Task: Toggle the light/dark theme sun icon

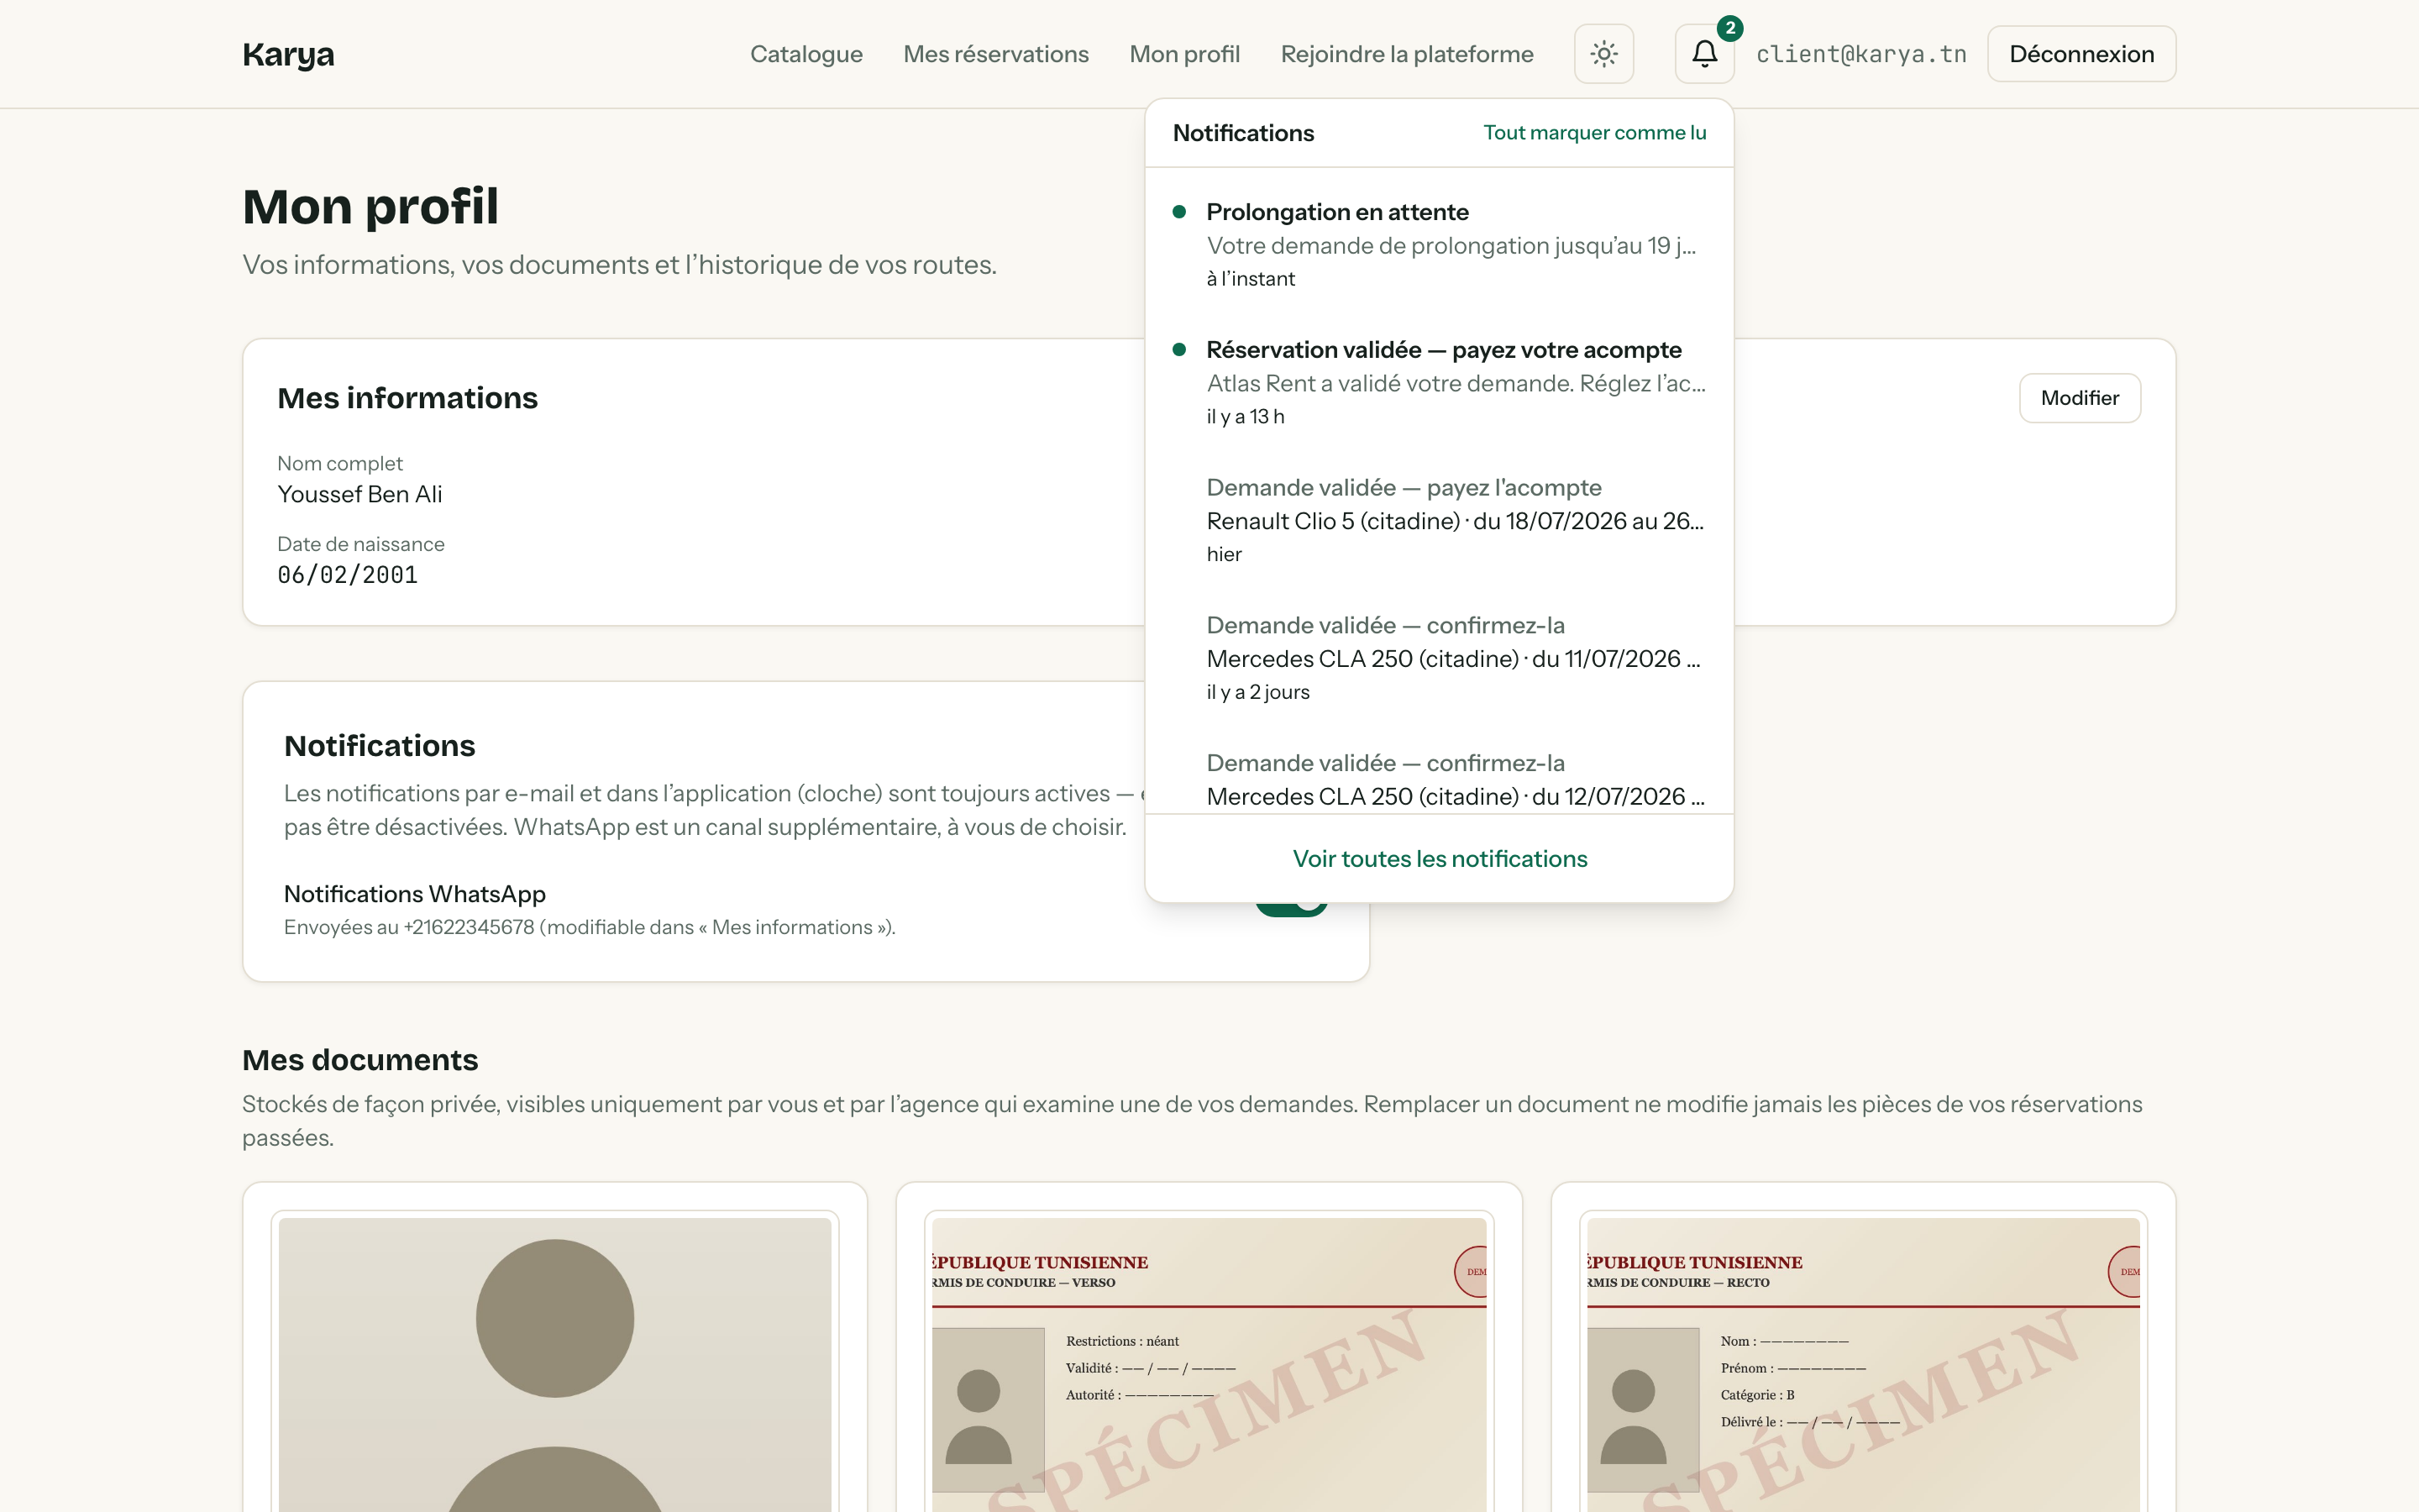Action: coord(1603,54)
